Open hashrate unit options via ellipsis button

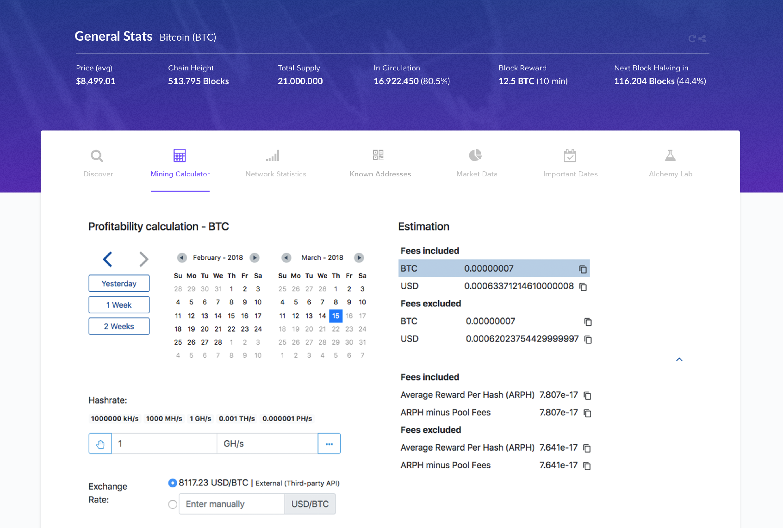329,444
